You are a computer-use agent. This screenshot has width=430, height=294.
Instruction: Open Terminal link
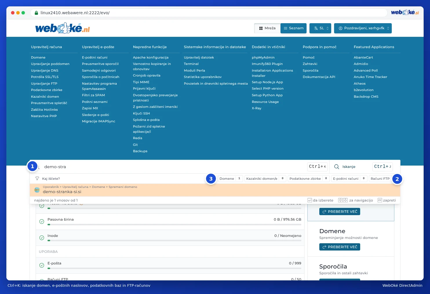point(191,64)
